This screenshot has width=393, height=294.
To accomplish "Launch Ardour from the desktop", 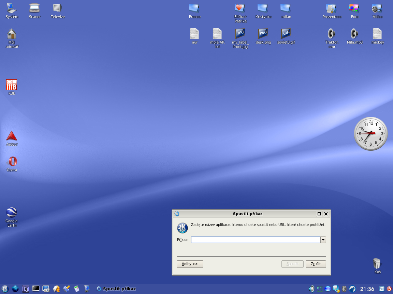I will tap(12, 136).
